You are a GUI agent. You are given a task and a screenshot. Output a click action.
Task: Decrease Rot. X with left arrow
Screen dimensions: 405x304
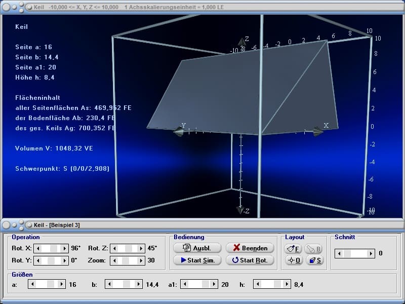(x=38, y=248)
